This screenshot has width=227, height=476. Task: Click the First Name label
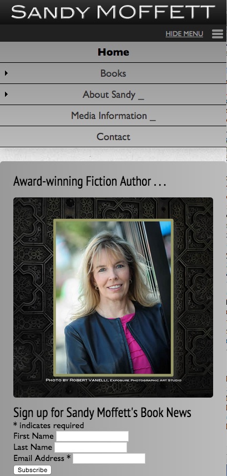point(33,436)
